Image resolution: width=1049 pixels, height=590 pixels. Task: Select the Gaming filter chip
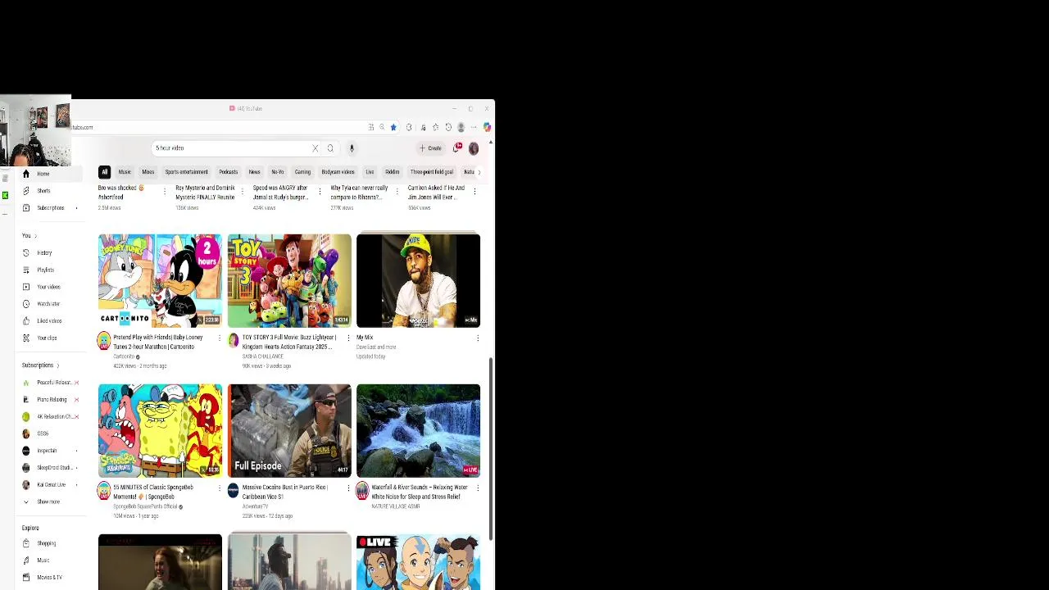pyautogui.click(x=302, y=172)
